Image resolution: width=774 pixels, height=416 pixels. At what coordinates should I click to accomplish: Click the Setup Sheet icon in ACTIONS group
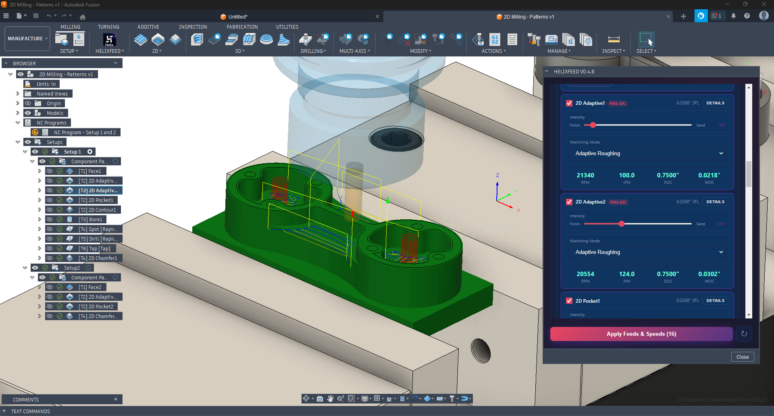pos(512,39)
